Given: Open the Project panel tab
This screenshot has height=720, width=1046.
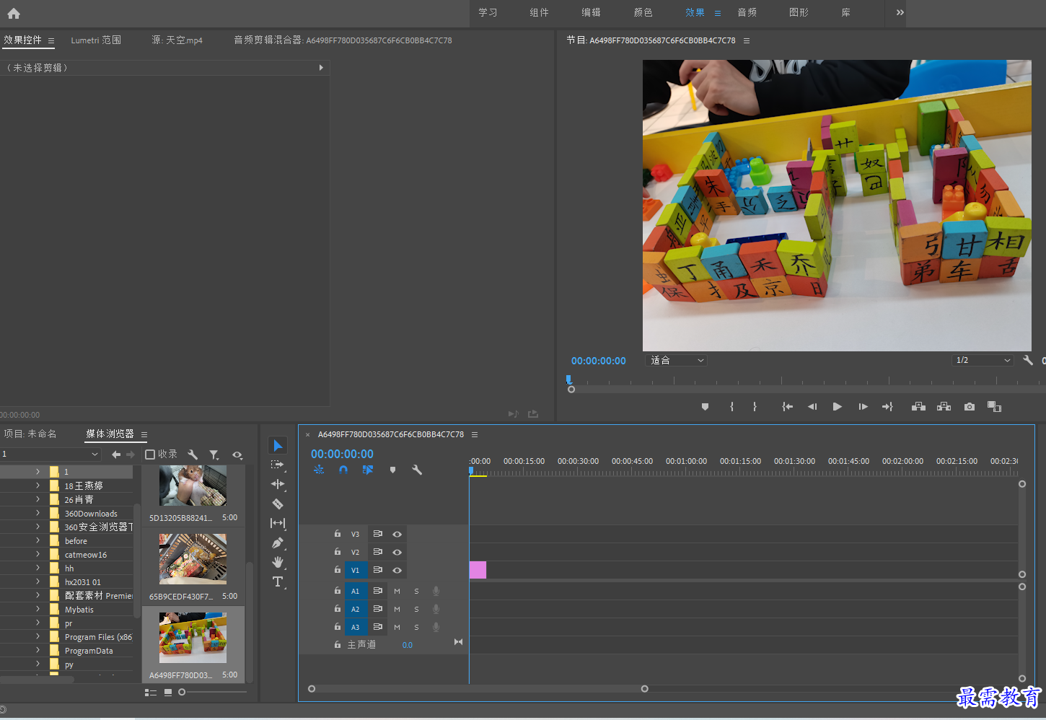Looking at the screenshot, I should [30, 434].
